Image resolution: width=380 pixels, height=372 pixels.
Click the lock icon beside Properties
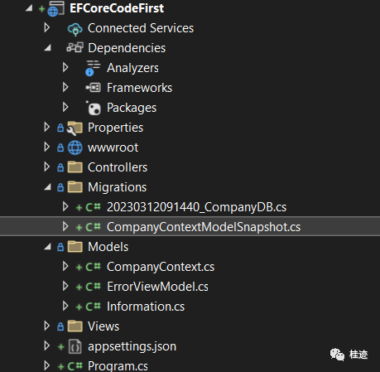(x=60, y=128)
